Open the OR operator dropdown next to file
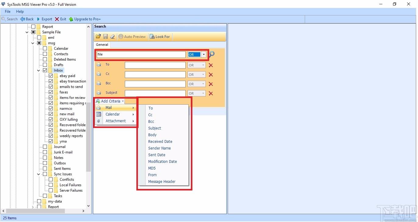The image size is (418, 222). coord(204,55)
